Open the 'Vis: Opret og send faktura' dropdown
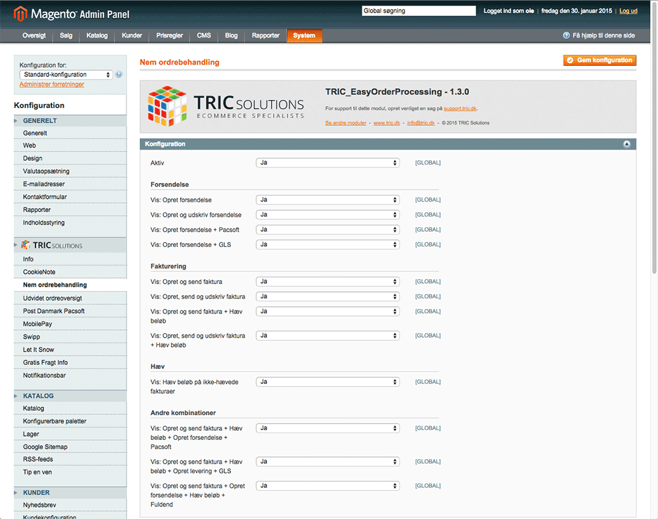Screen dimensions: 658x519 coord(327,281)
